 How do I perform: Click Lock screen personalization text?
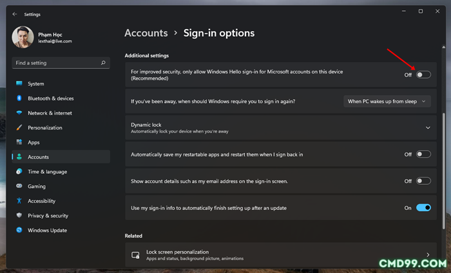point(177,252)
